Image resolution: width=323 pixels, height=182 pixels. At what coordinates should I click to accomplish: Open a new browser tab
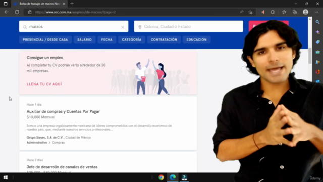(x=72, y=4)
